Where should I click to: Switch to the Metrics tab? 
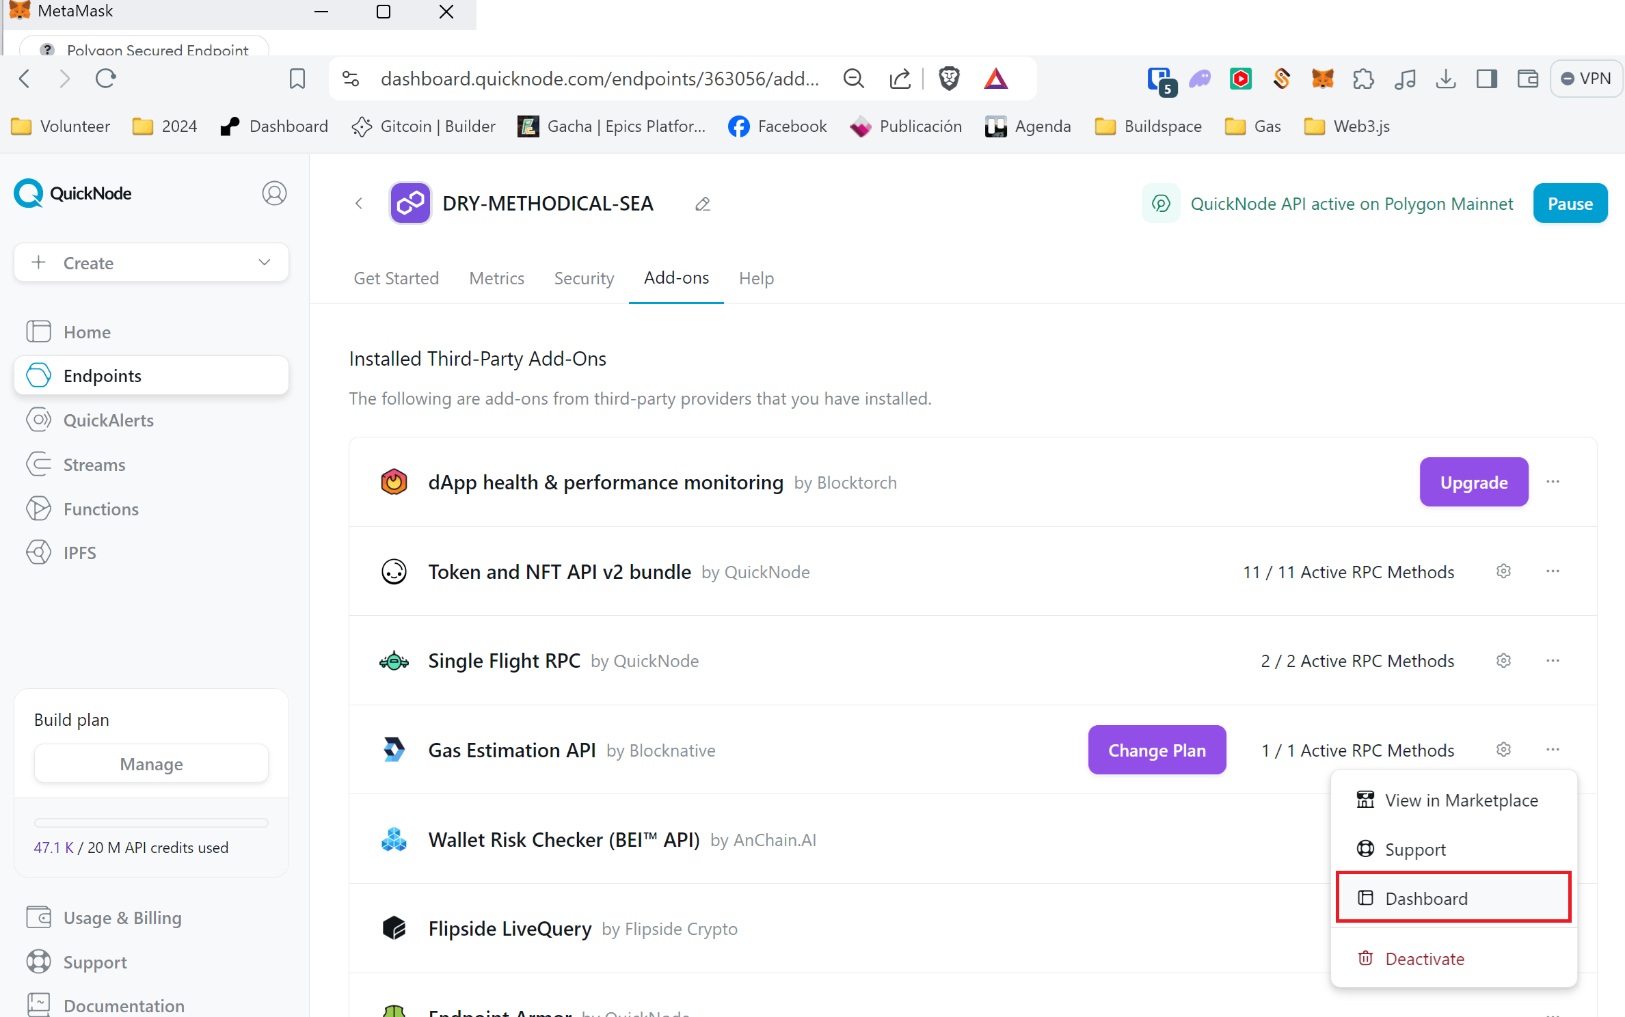497,277
